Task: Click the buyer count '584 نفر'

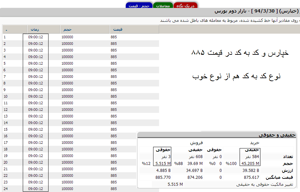Action: [x=253, y=157]
